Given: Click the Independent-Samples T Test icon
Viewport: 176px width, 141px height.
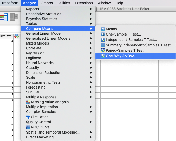Looking at the screenshot, I should [x=103, y=40].
